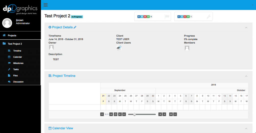Click the timeframe date range text
The width and height of the screenshot is (256, 133).
tap(66, 39)
